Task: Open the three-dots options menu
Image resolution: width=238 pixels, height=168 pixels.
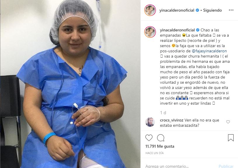Action: tap(231, 10)
